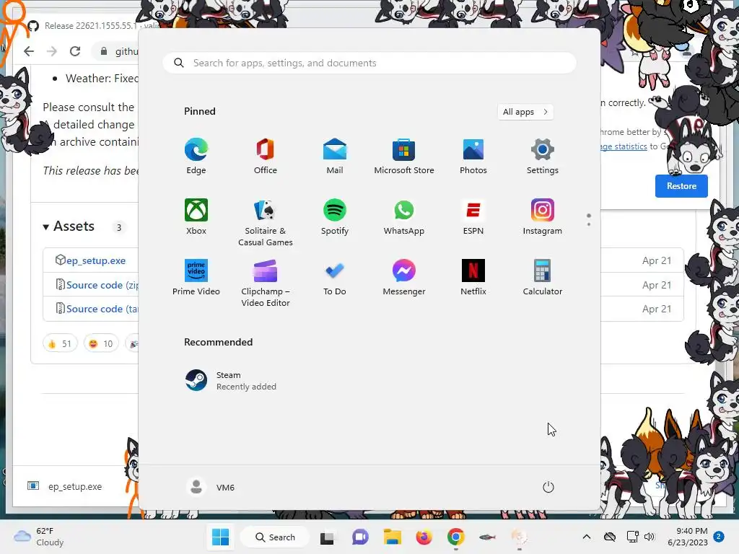Launch the Photos app
This screenshot has height=554, width=739.
click(x=473, y=157)
